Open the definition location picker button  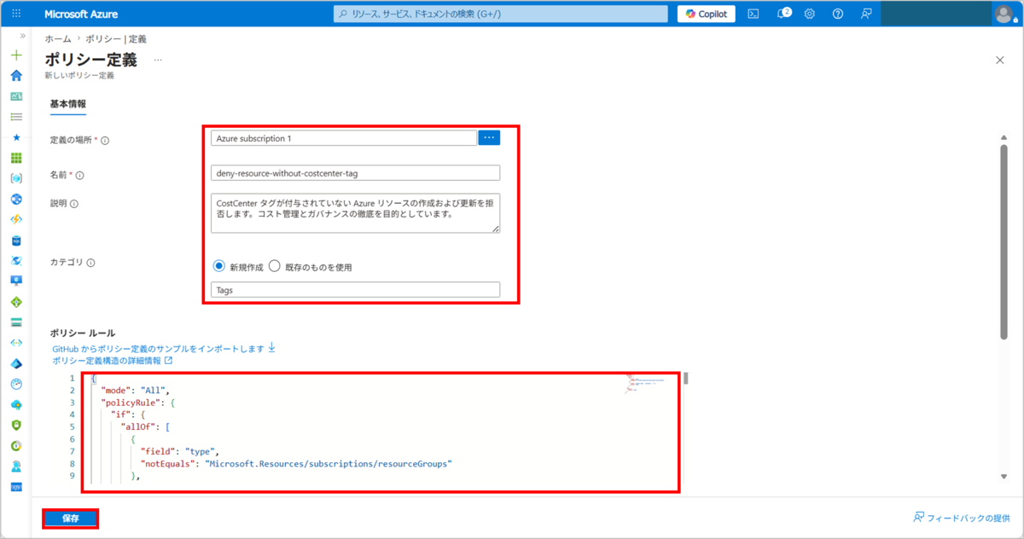(489, 138)
